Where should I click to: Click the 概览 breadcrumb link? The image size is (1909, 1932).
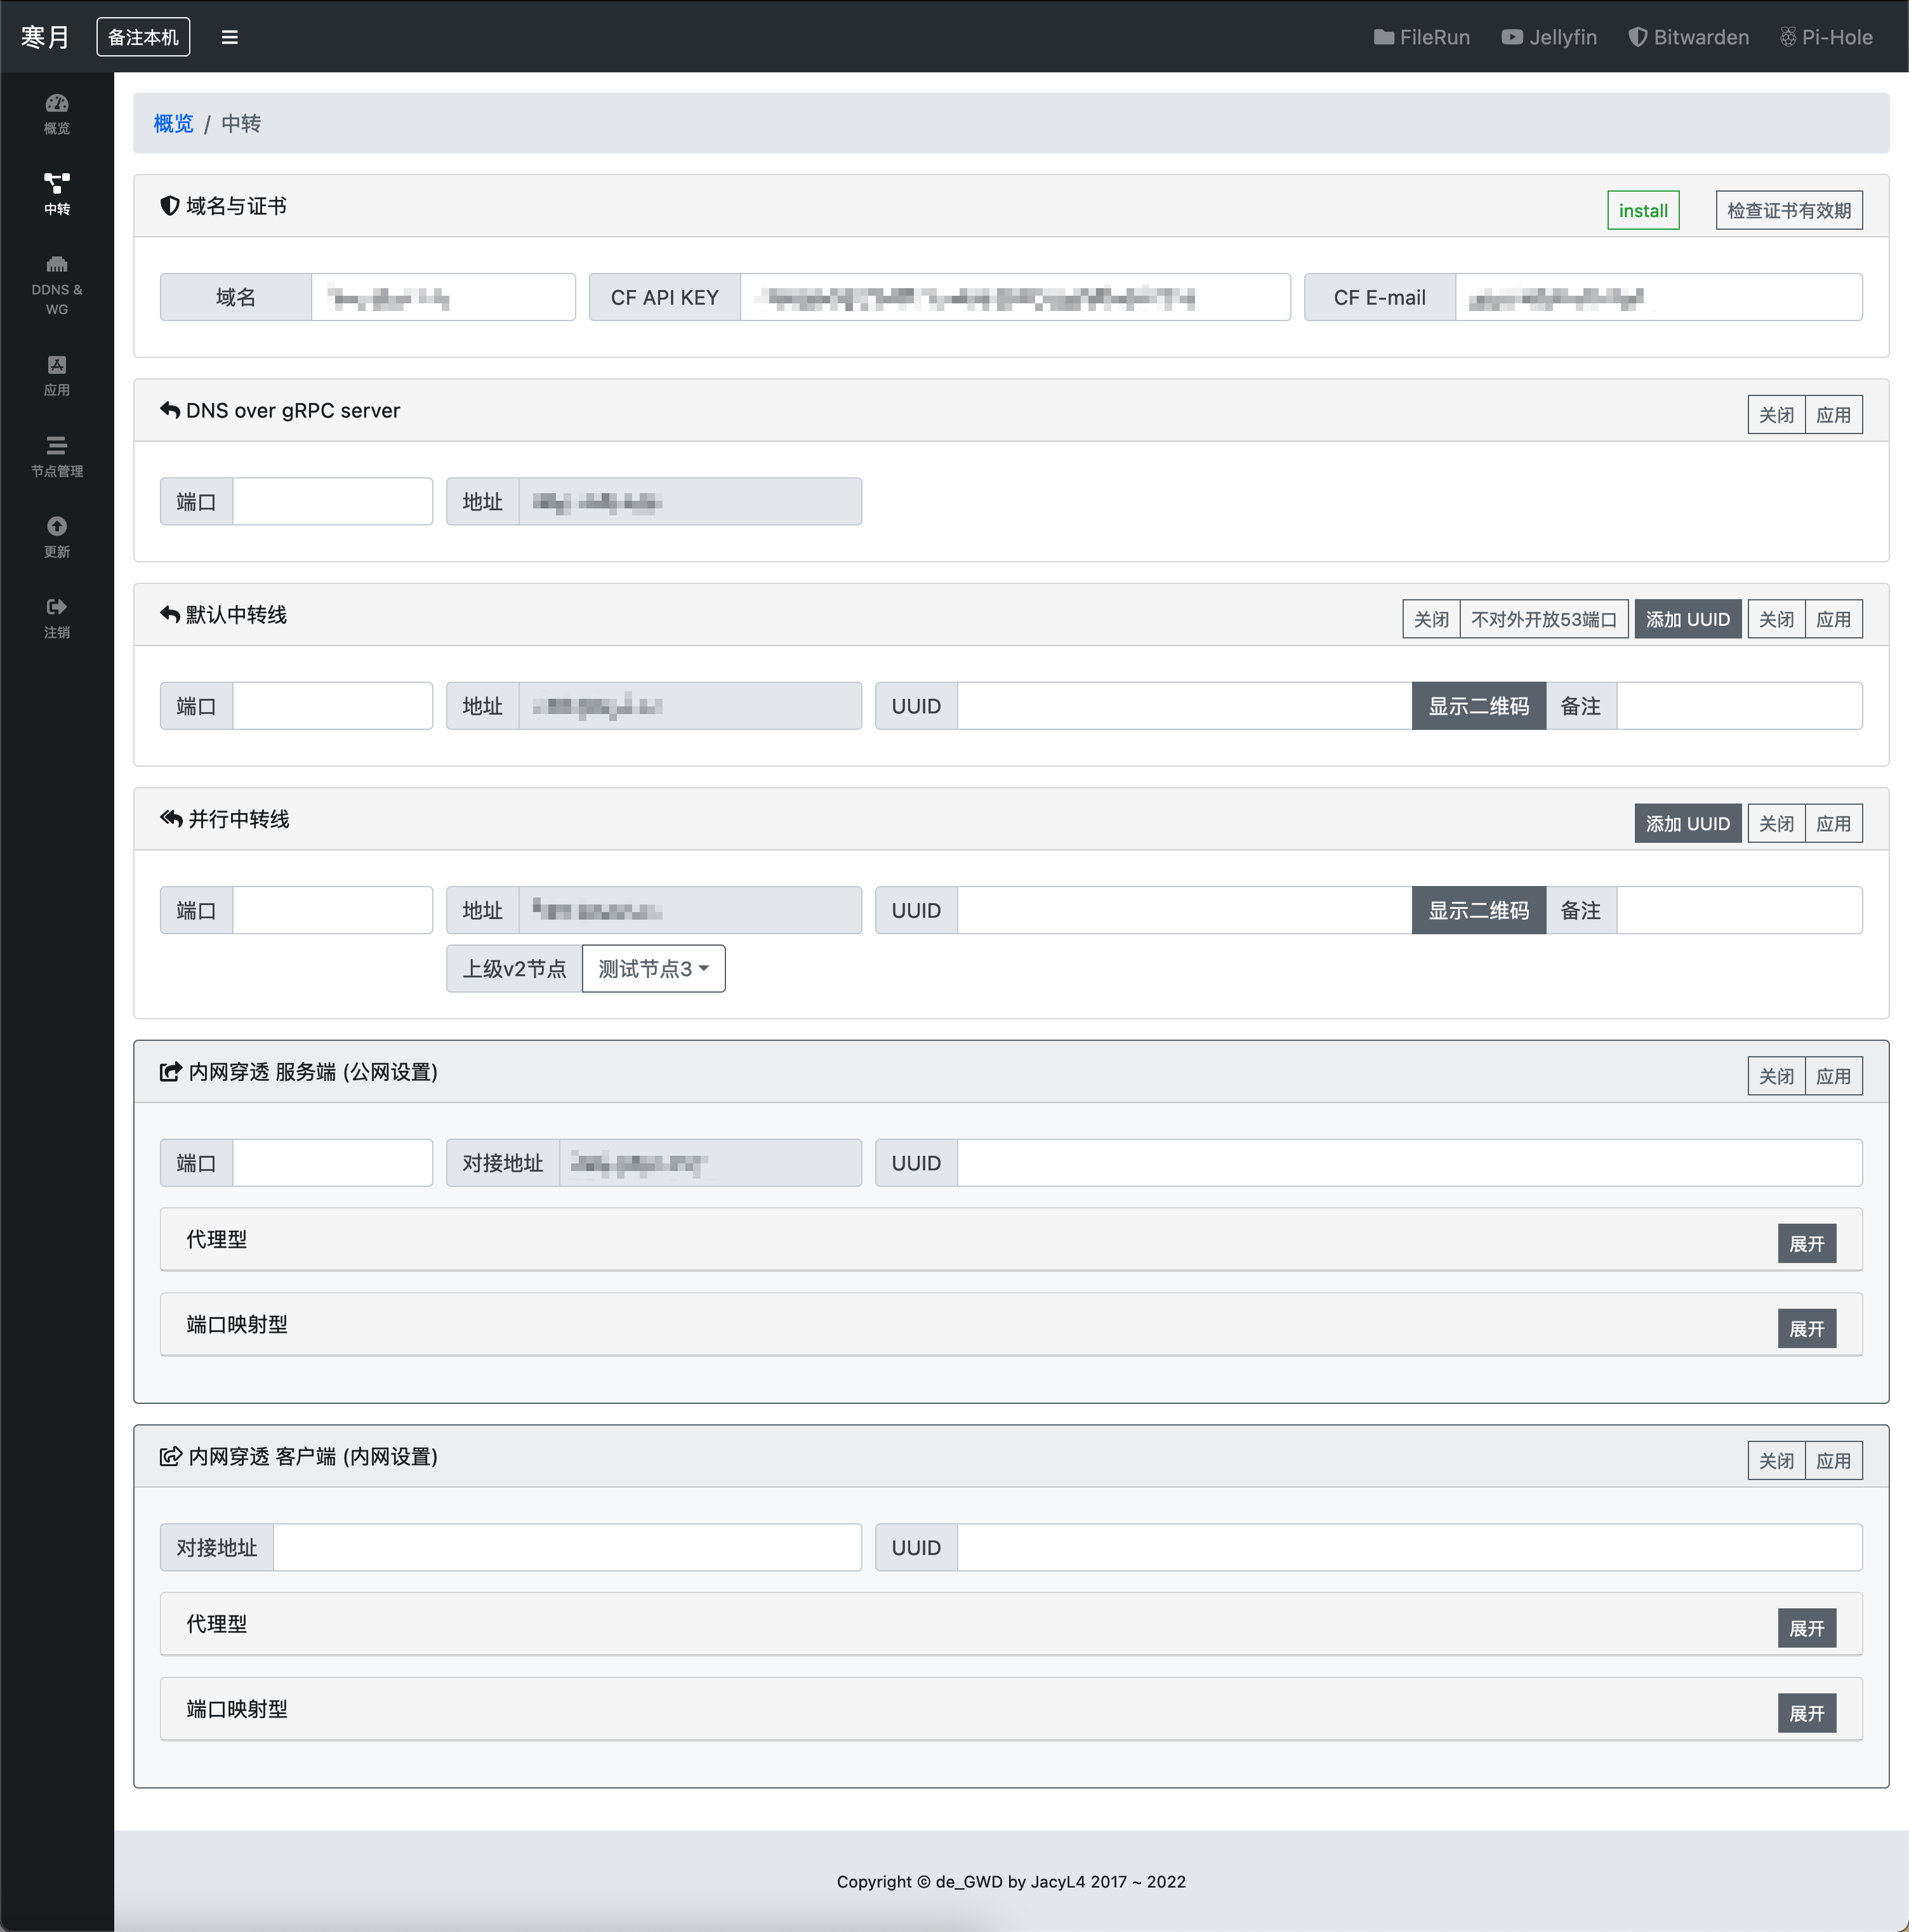173,123
